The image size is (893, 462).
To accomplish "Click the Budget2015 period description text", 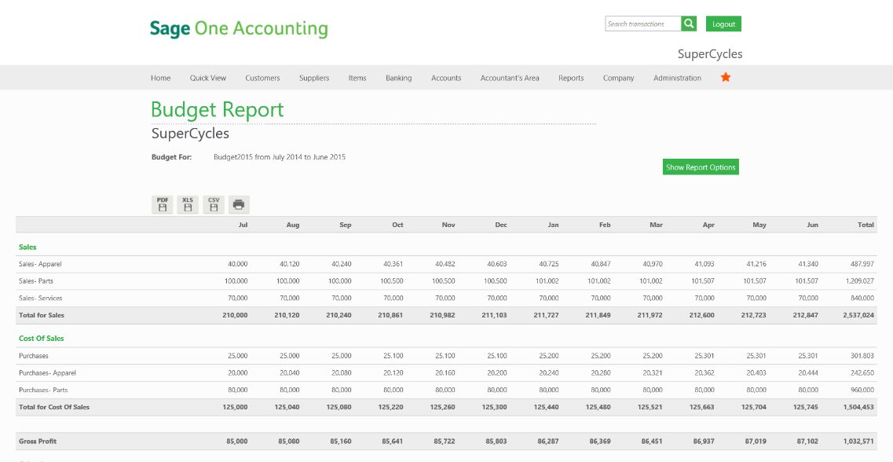I will (280, 157).
